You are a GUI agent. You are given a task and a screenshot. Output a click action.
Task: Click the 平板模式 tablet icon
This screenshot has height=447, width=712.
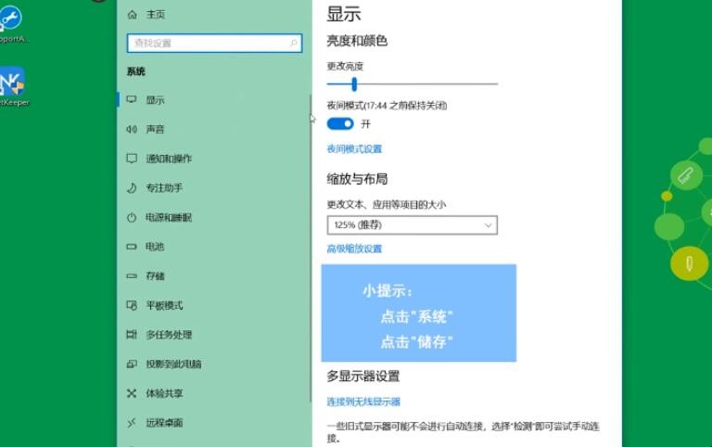pyautogui.click(x=132, y=305)
